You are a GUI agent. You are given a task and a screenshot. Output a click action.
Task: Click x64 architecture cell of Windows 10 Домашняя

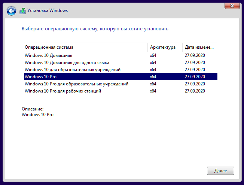pos(153,55)
